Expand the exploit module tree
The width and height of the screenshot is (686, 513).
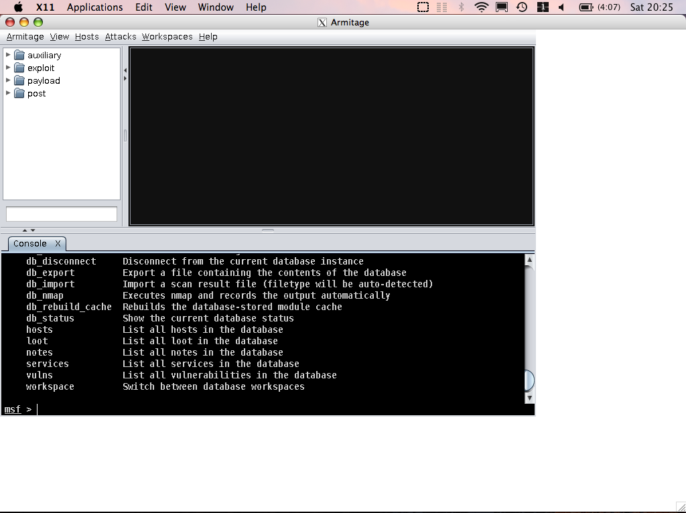click(8, 68)
